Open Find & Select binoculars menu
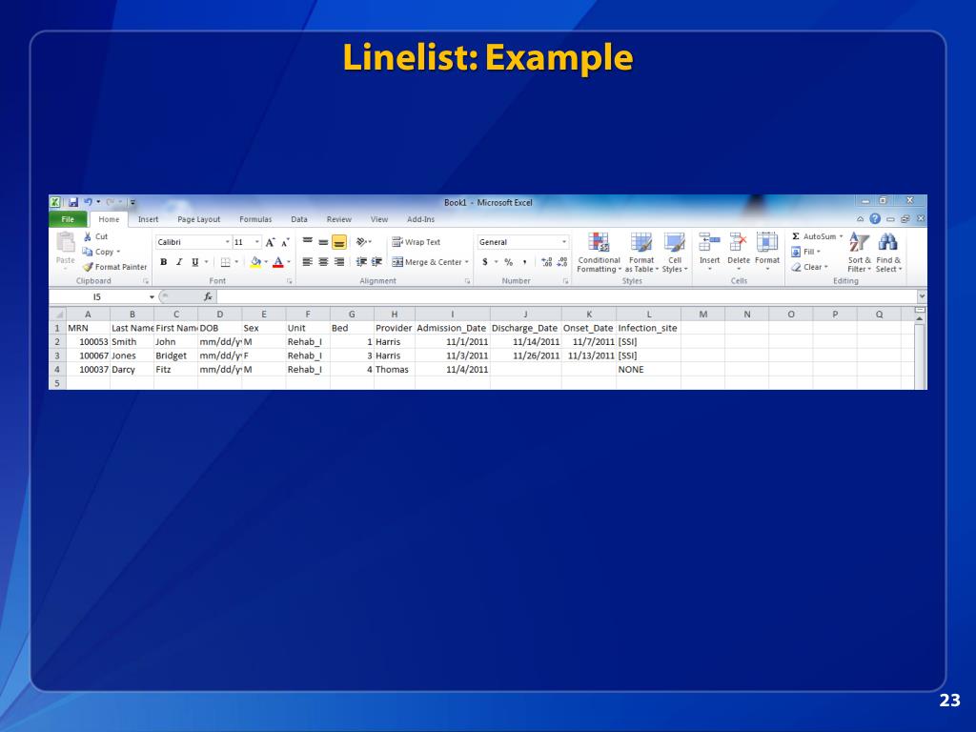 888,252
